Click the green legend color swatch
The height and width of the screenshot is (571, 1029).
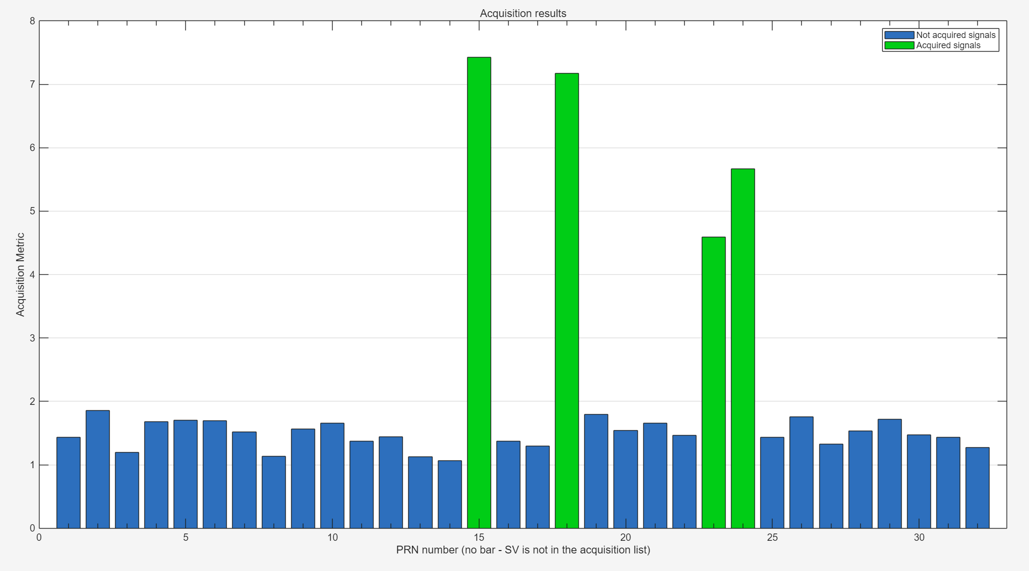[x=899, y=45]
